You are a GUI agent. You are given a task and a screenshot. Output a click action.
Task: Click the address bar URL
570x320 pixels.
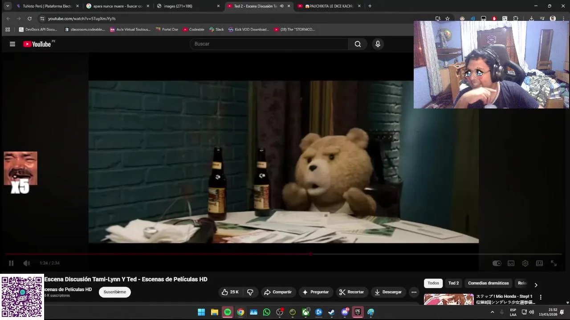pyautogui.click(x=82, y=19)
